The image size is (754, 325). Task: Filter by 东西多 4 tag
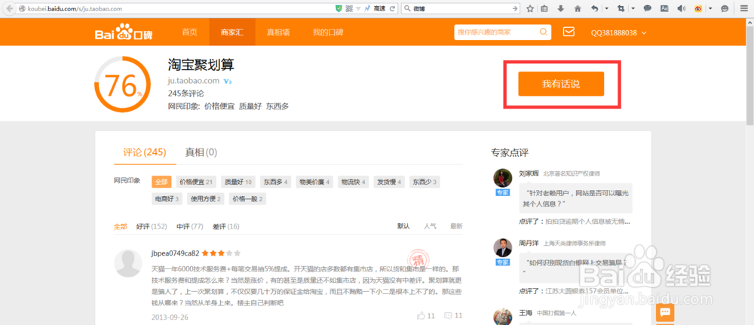(x=275, y=182)
